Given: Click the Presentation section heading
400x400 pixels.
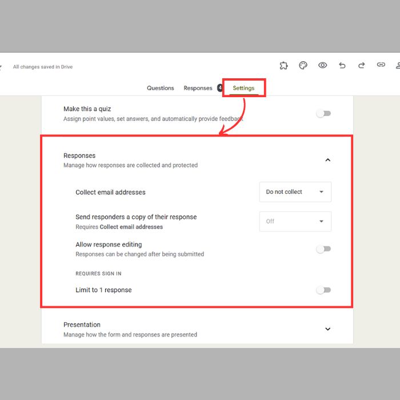Looking at the screenshot, I should point(82,325).
